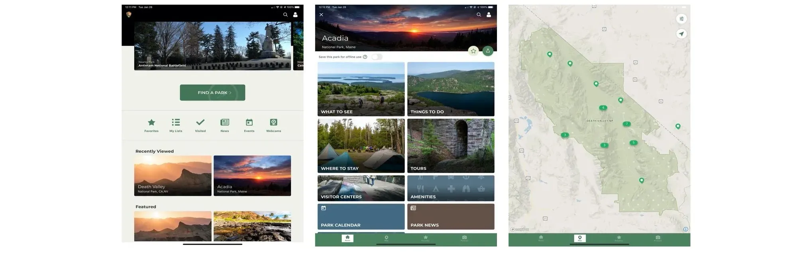Open the Park Calendar tile
Viewport: 797px width, 259px height.
click(361, 216)
